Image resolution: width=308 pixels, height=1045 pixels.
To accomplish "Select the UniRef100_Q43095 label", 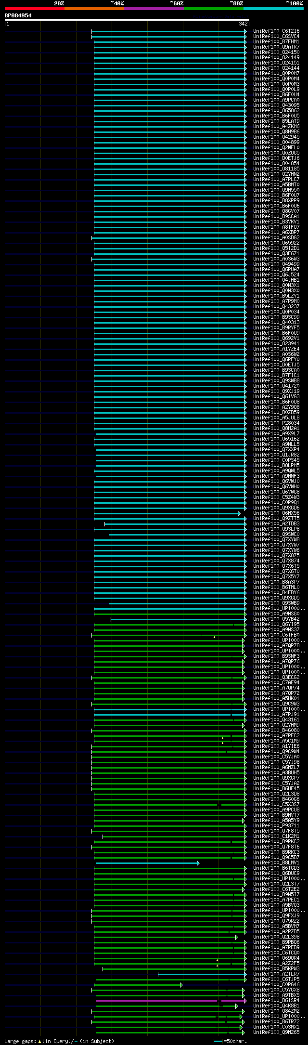I will tap(276, 105).
